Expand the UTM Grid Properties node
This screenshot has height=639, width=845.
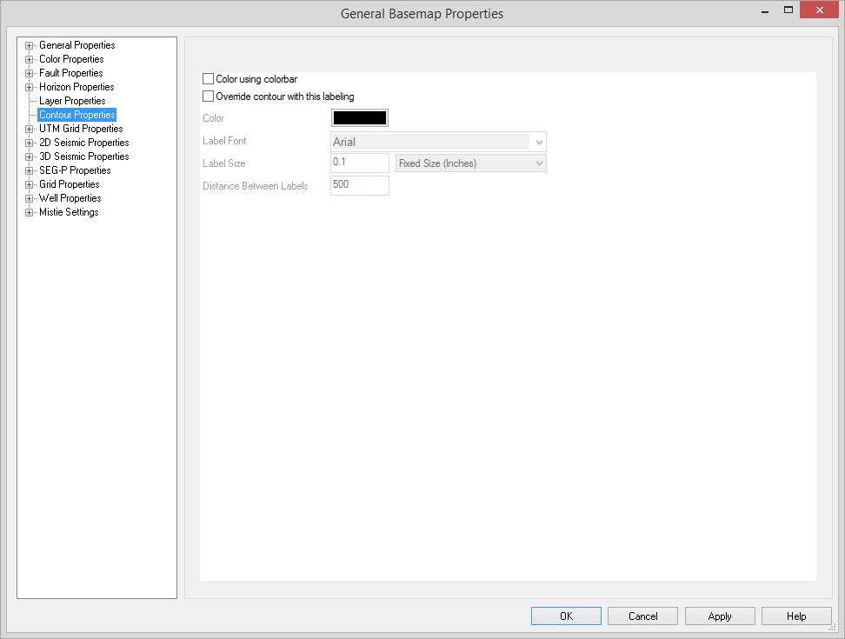30,129
